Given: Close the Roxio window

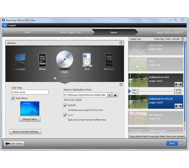Looking at the screenshot, I should (182, 20).
